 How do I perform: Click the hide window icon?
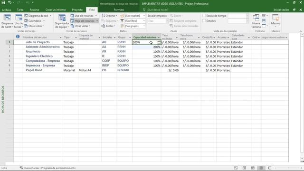click(x=265, y=26)
